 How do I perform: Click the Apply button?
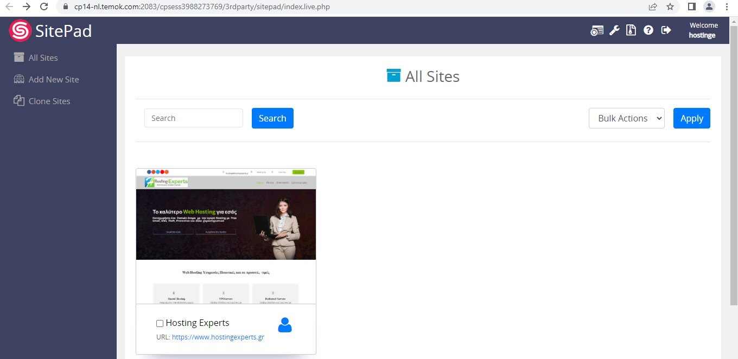[x=692, y=118]
